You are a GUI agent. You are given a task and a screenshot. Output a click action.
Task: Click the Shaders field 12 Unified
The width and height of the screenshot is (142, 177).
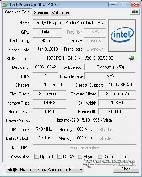(x=53, y=85)
